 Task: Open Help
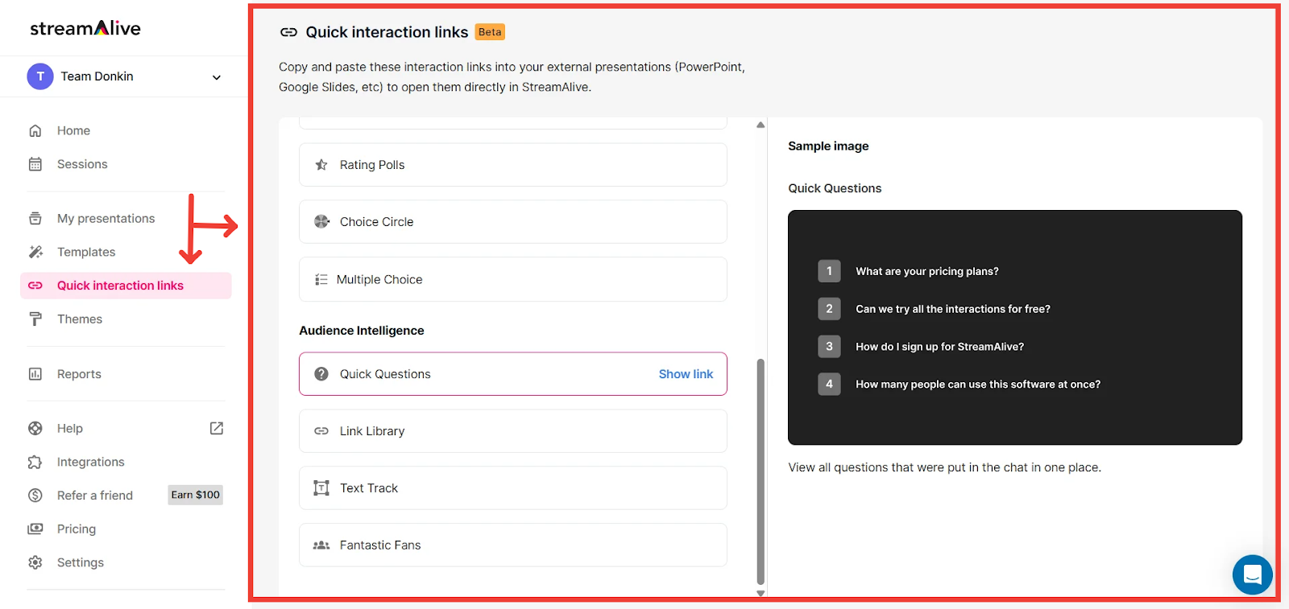(x=70, y=429)
